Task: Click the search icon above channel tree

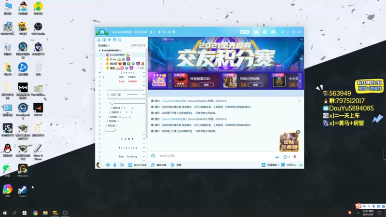Action: 120,40
